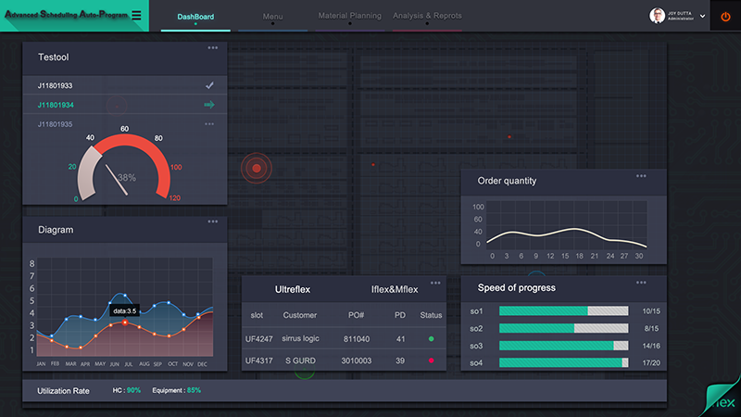Image resolution: width=741 pixels, height=417 pixels.
Task: Click the Joy Dutta profile avatar
Action: (x=658, y=16)
